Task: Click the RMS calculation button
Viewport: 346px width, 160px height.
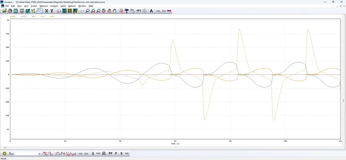Action: 98,153
